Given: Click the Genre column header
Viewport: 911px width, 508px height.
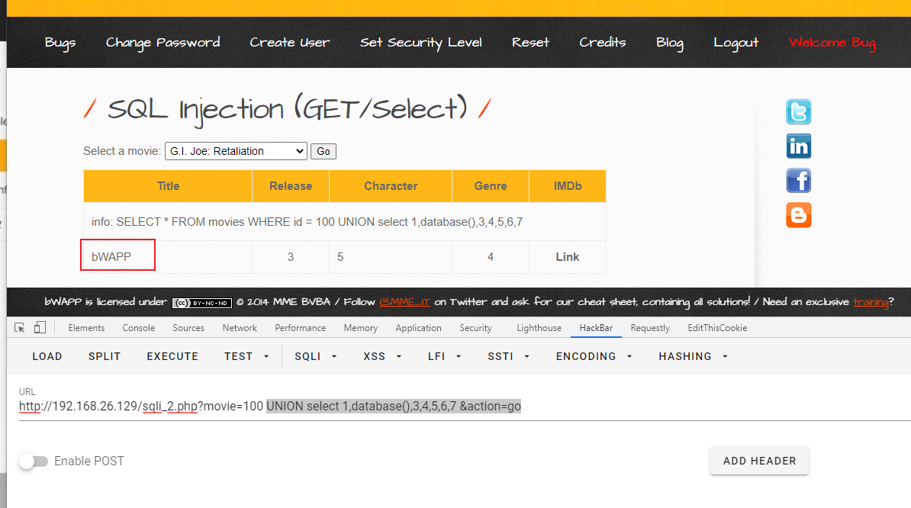Looking at the screenshot, I should point(491,186).
